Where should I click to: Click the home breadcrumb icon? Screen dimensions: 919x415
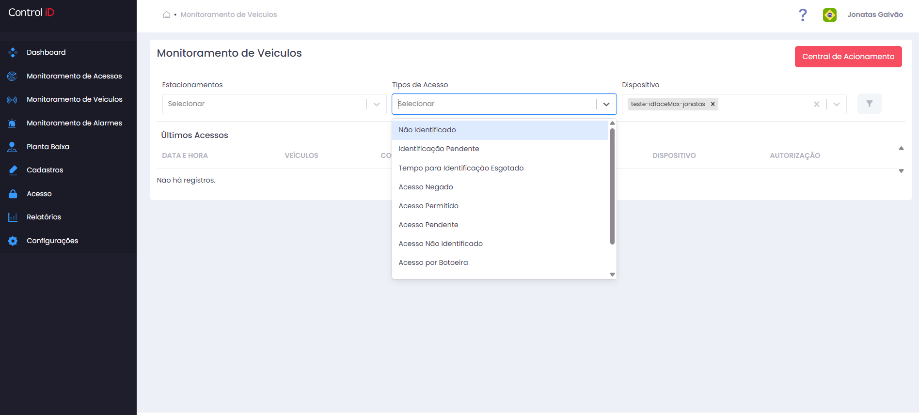pos(167,15)
